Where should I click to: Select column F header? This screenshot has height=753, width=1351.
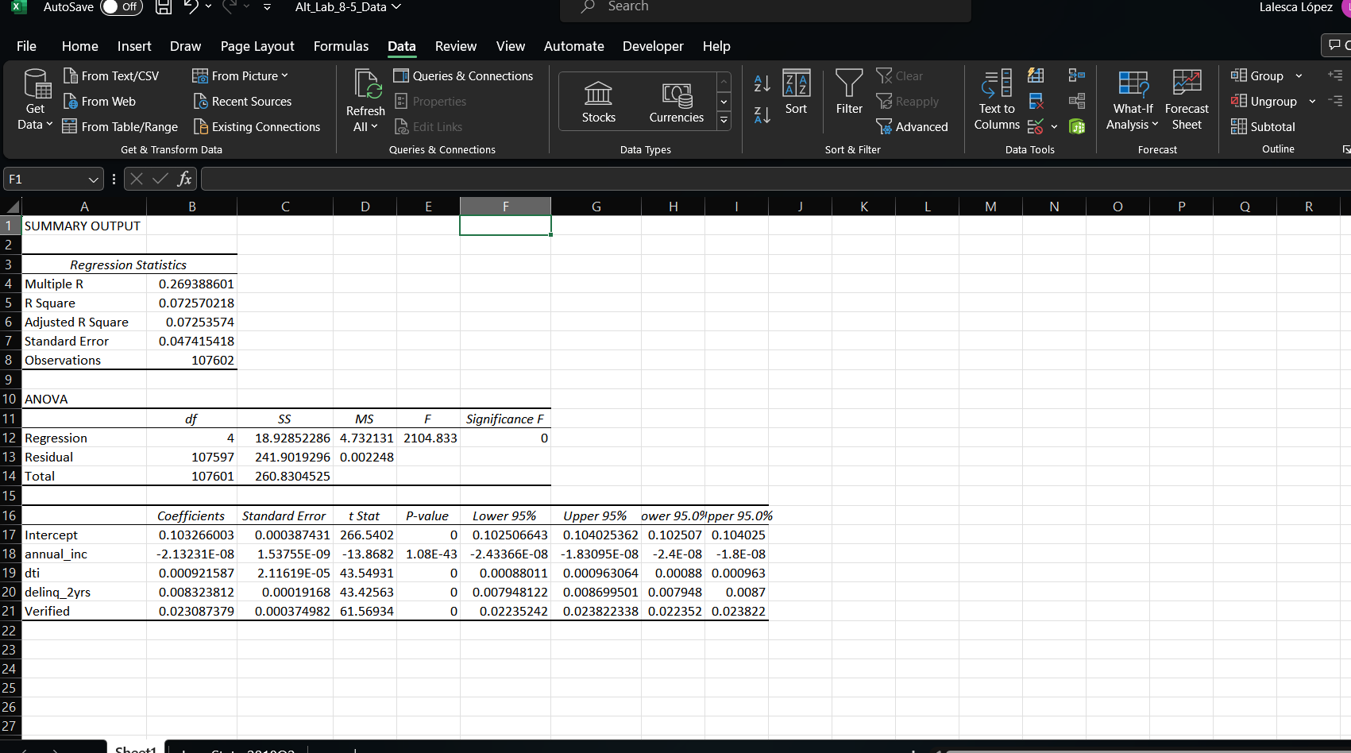point(505,207)
